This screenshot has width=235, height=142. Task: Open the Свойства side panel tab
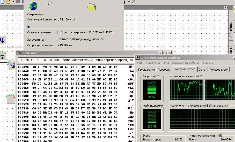[231, 28]
